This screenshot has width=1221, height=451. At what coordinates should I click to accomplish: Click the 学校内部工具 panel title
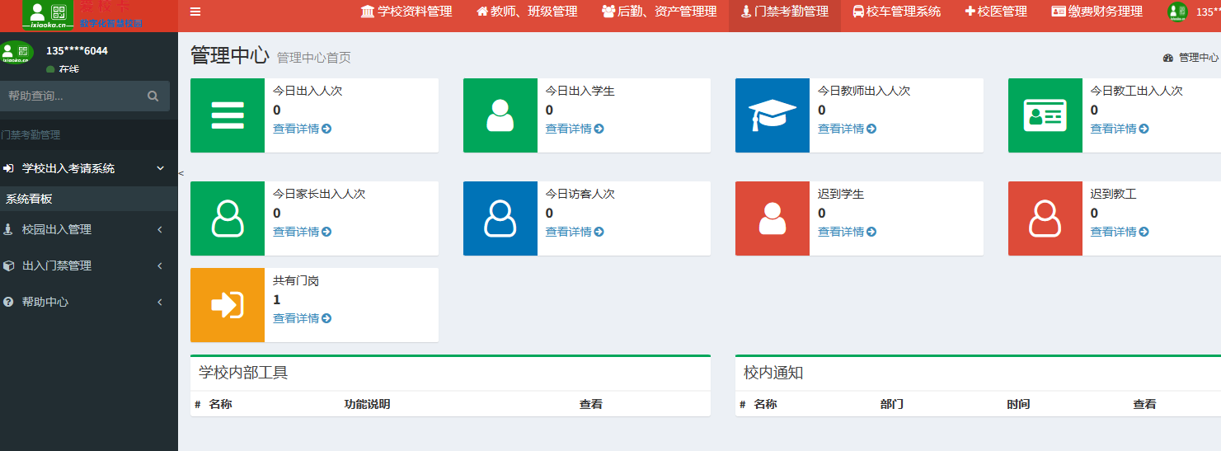243,373
